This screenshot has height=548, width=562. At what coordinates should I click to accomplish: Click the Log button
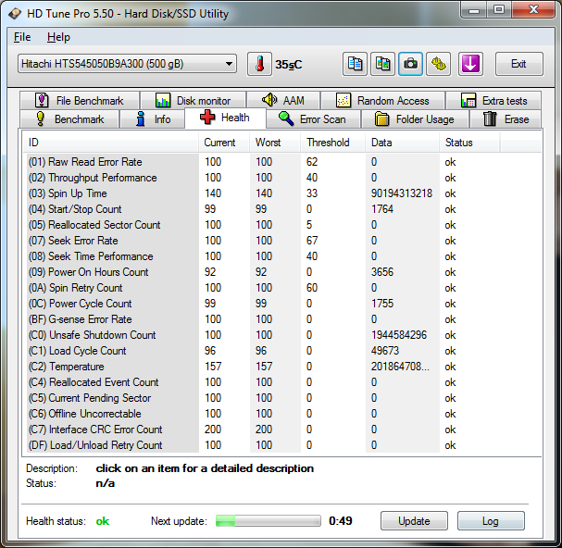491,521
